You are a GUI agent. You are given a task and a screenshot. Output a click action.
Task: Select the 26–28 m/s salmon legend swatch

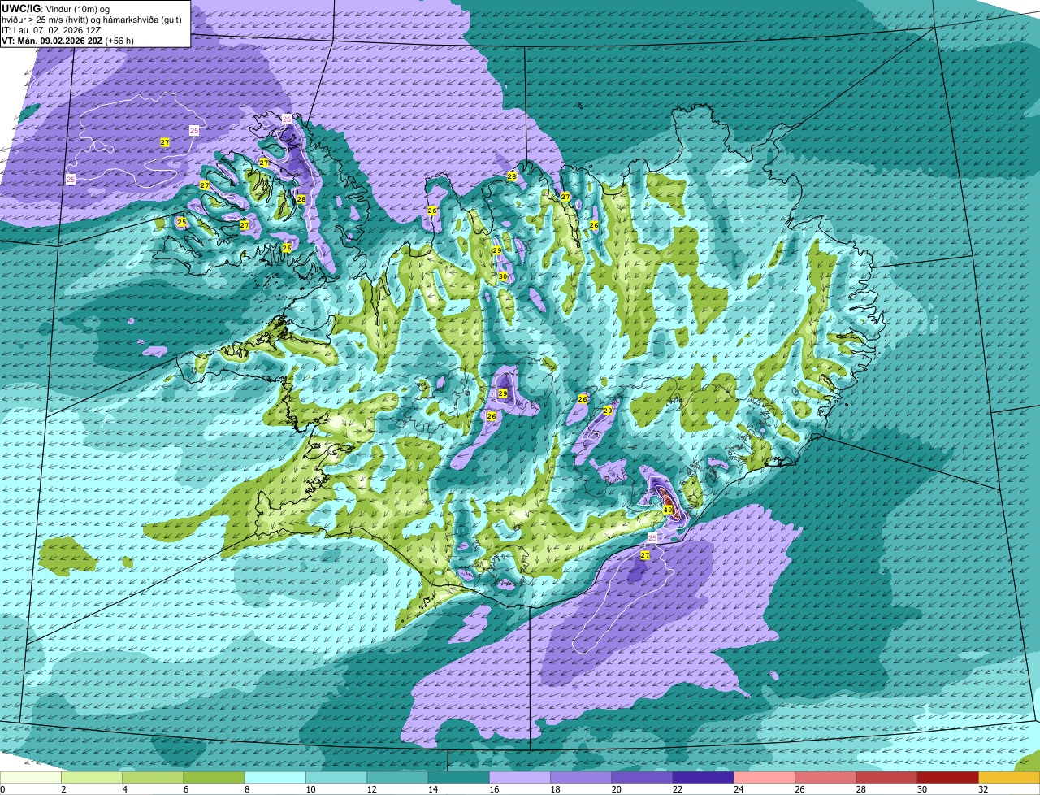click(x=825, y=778)
